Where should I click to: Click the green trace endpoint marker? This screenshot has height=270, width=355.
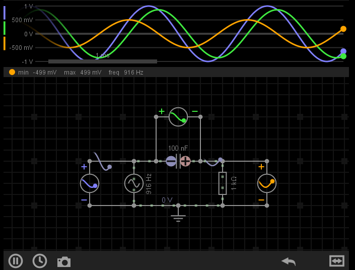click(x=343, y=56)
